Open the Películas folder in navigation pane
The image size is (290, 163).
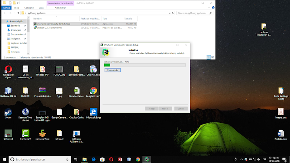[x=15, y=52]
